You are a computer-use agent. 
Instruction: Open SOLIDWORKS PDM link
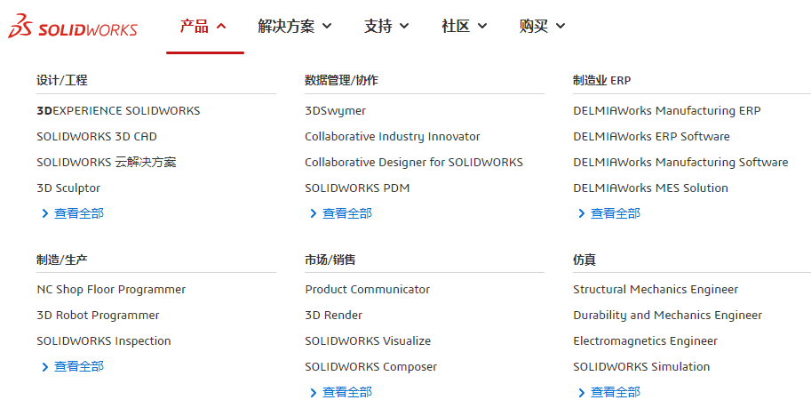(357, 188)
